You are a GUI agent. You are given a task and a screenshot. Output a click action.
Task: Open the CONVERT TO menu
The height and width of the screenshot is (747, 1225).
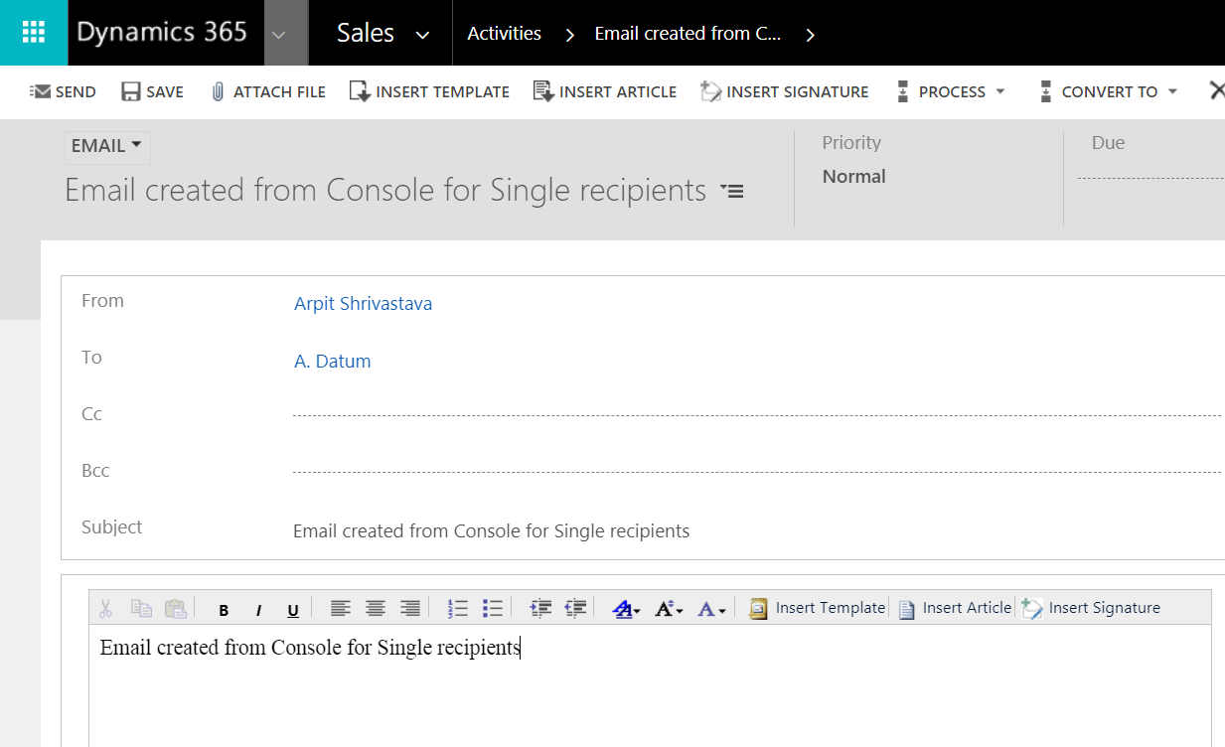[1108, 91]
